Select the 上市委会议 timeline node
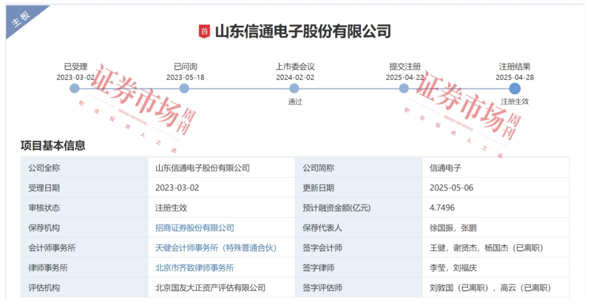 point(294,89)
